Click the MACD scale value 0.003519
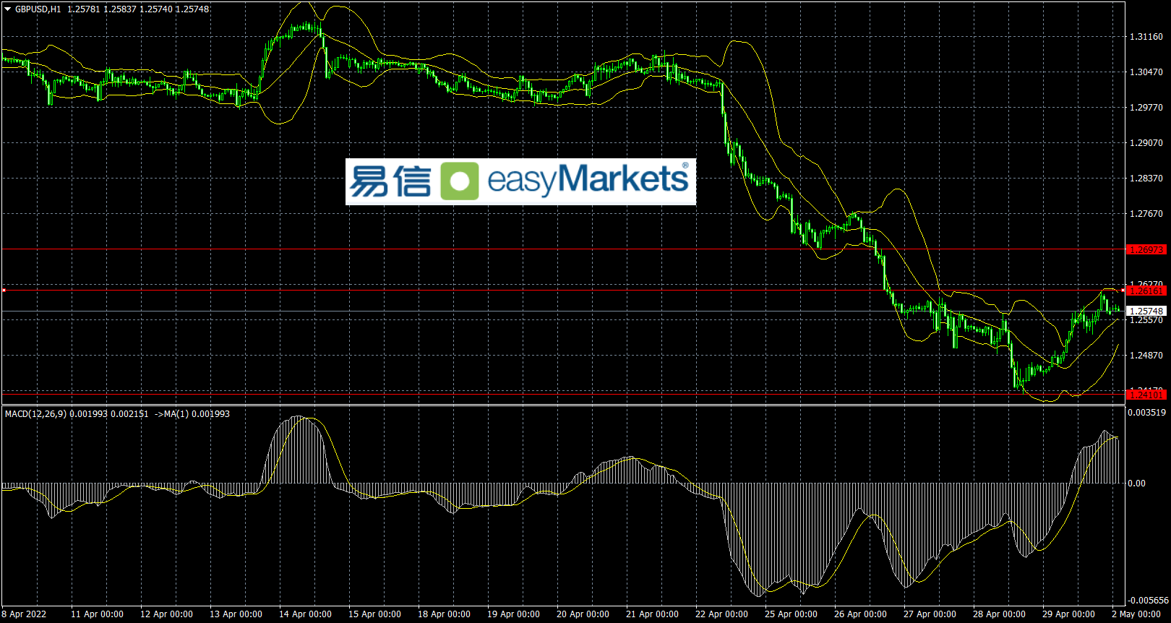Image resolution: width=1171 pixels, height=623 pixels. (x=1147, y=413)
